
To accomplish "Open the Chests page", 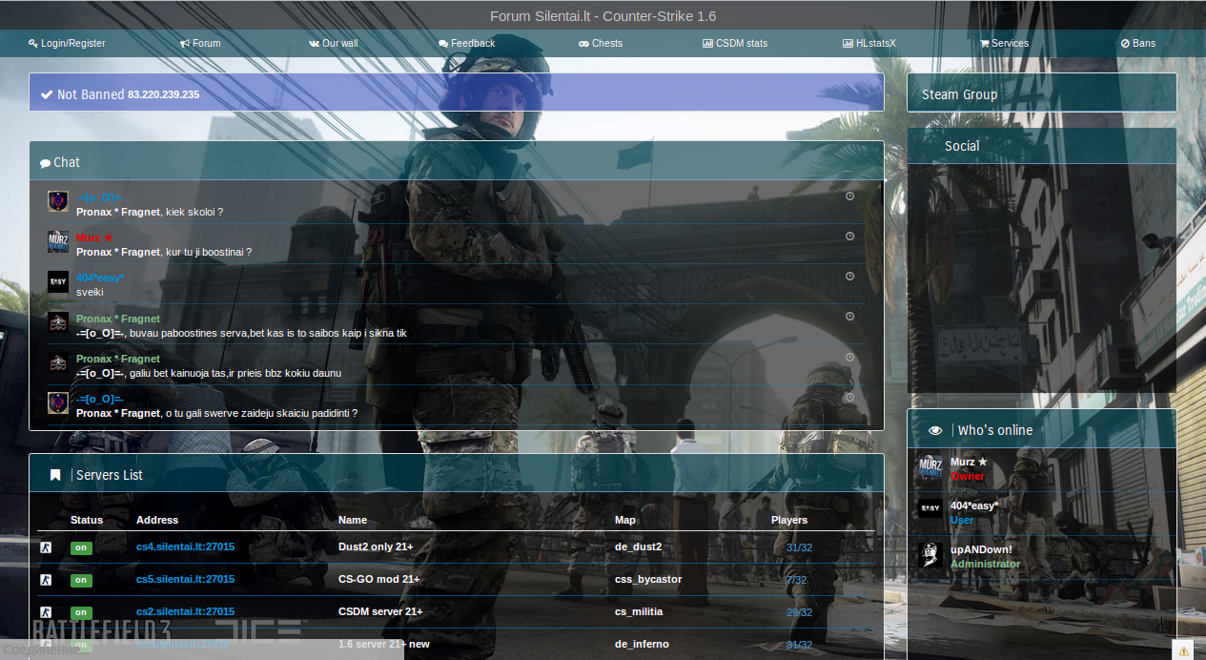I will [601, 43].
